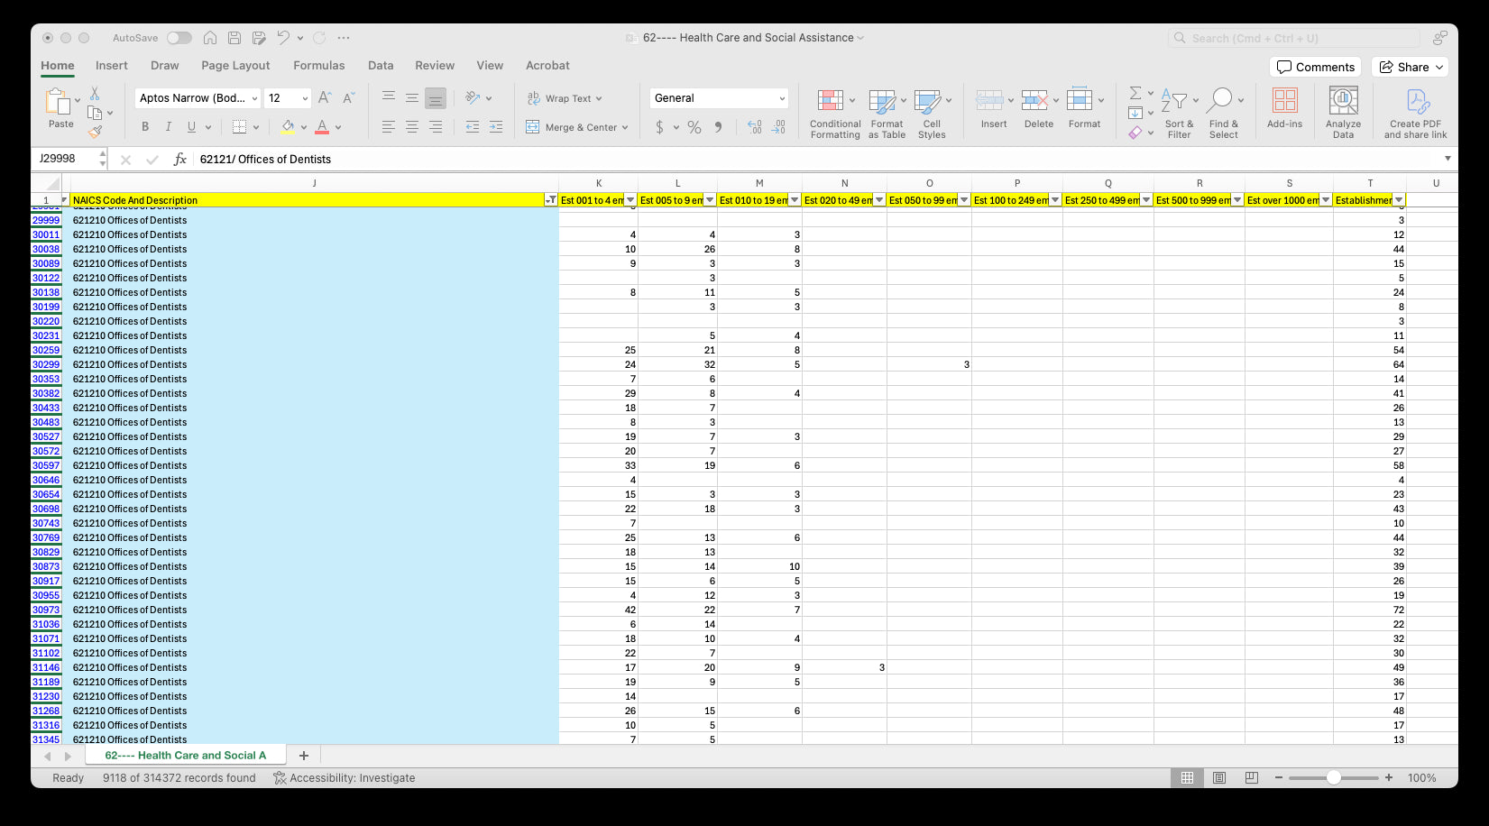
Task: Open Sort & Filter
Action: 1179,114
